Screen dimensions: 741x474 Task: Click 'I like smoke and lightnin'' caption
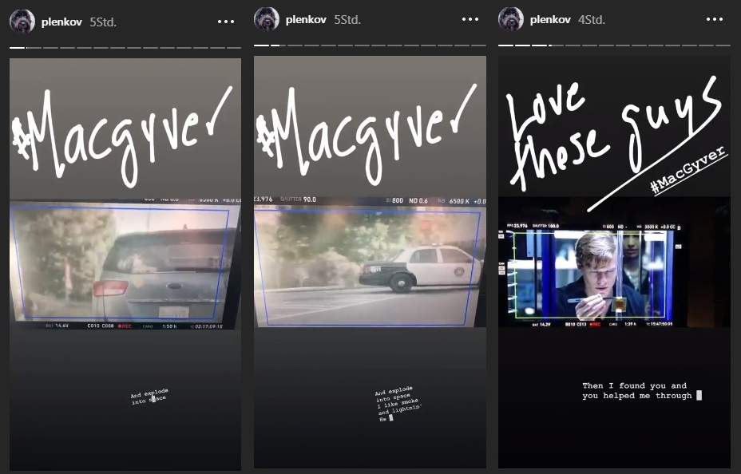pyautogui.click(x=399, y=405)
